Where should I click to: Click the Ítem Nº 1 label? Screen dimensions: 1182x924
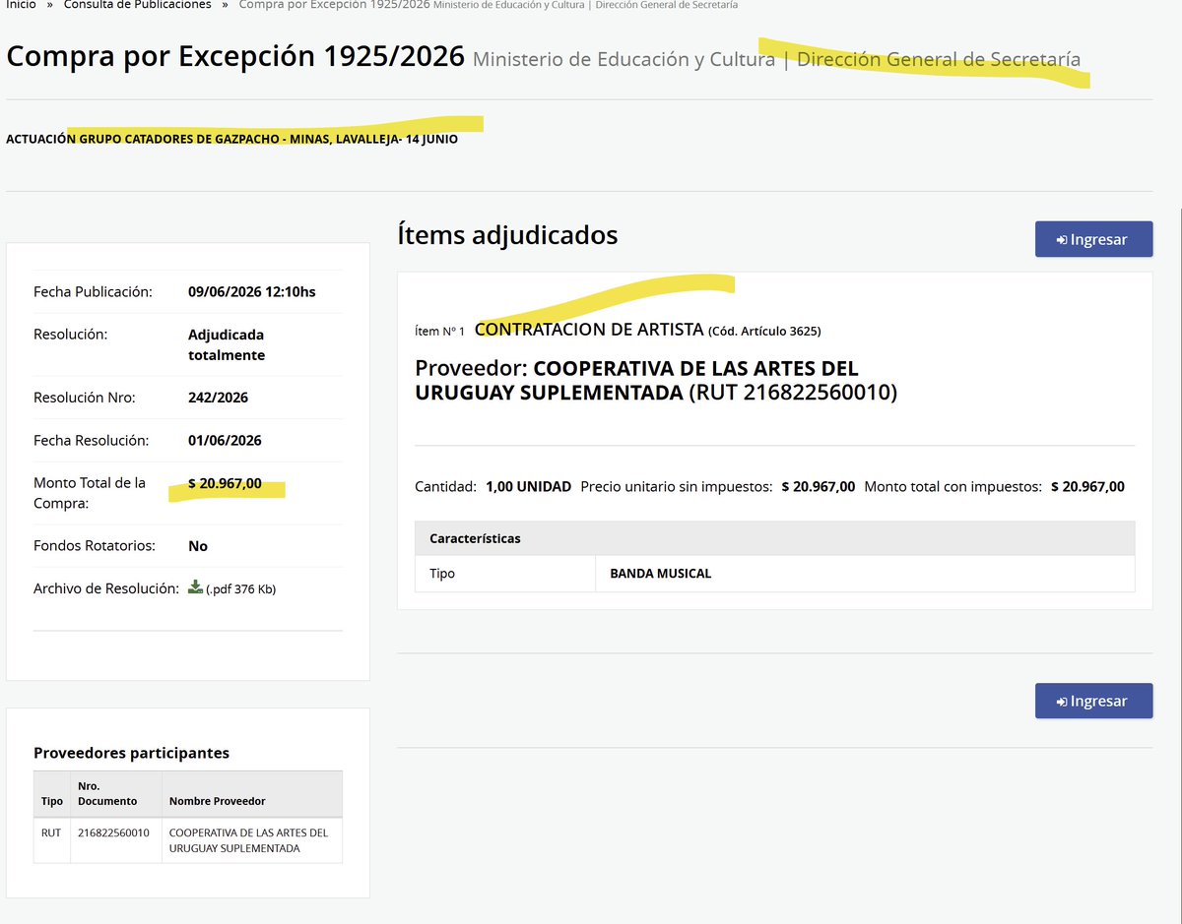coord(439,332)
